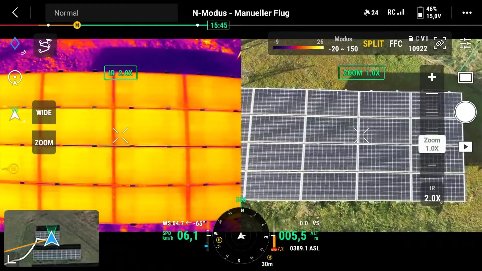Tap the gimbal orientation circle icon
Viewport: 482px width, 271px height.
pos(15,78)
